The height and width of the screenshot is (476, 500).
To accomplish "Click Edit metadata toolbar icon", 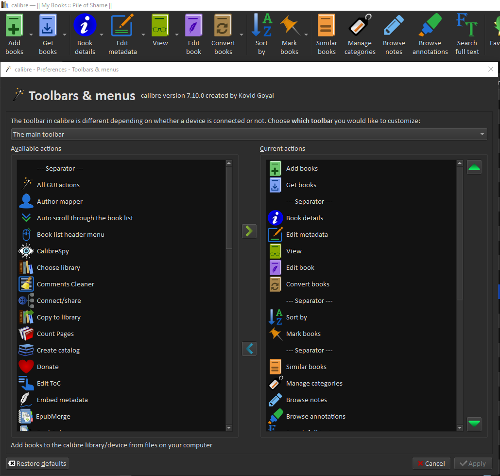I will [x=122, y=25].
